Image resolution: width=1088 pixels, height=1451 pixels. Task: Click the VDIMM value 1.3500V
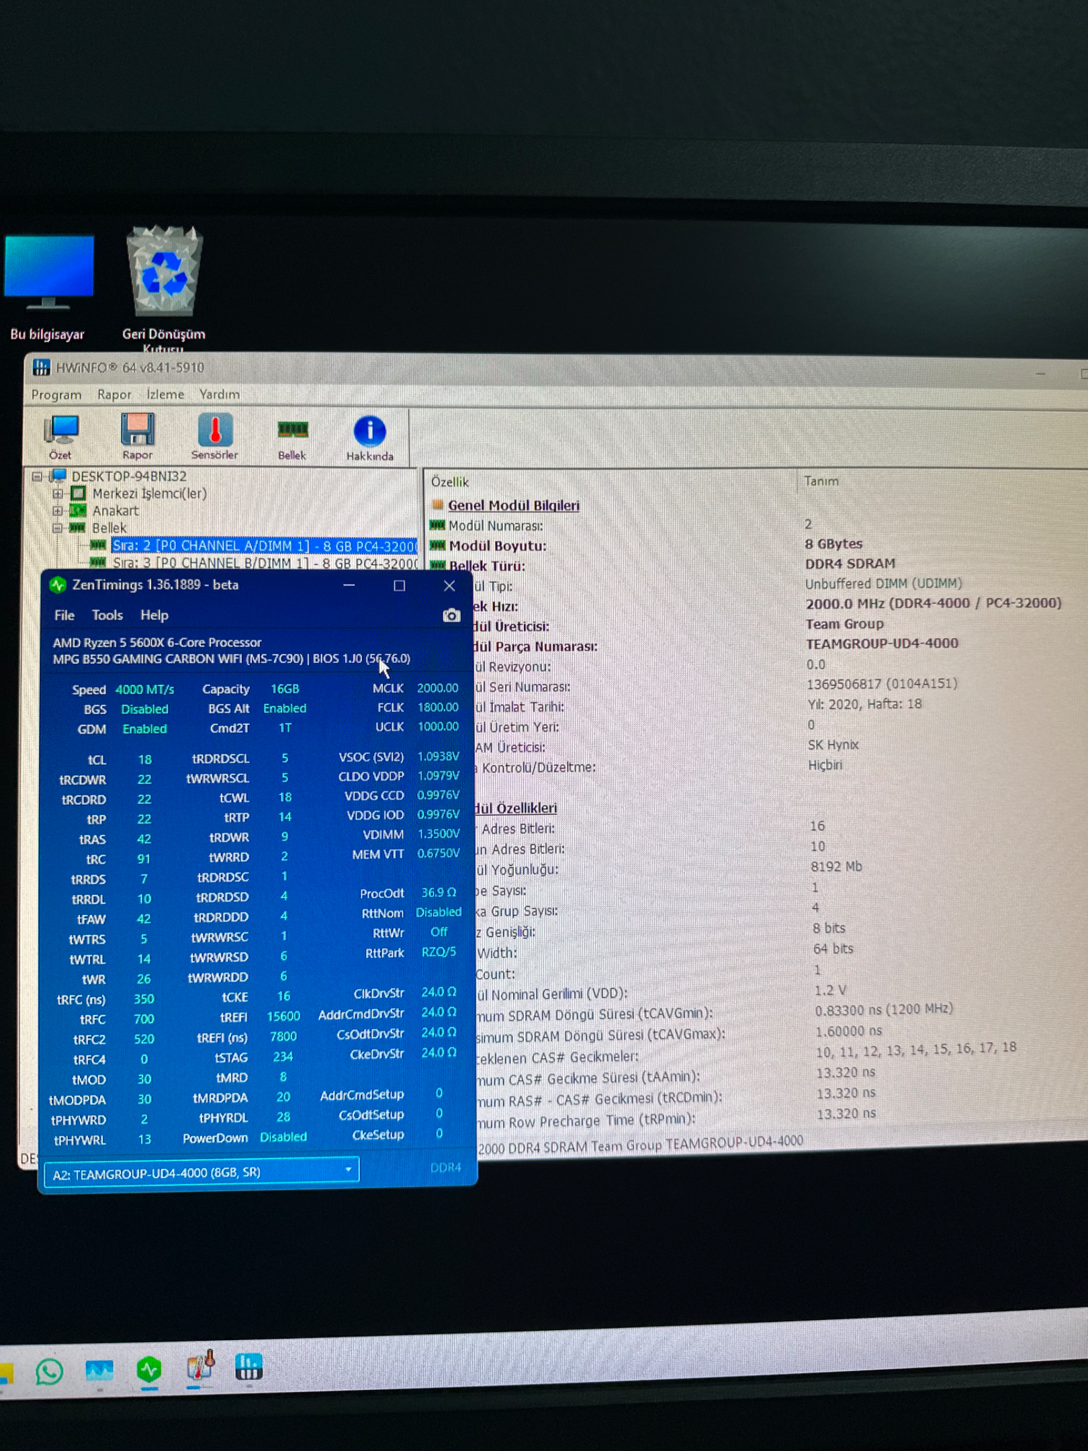coord(439,834)
